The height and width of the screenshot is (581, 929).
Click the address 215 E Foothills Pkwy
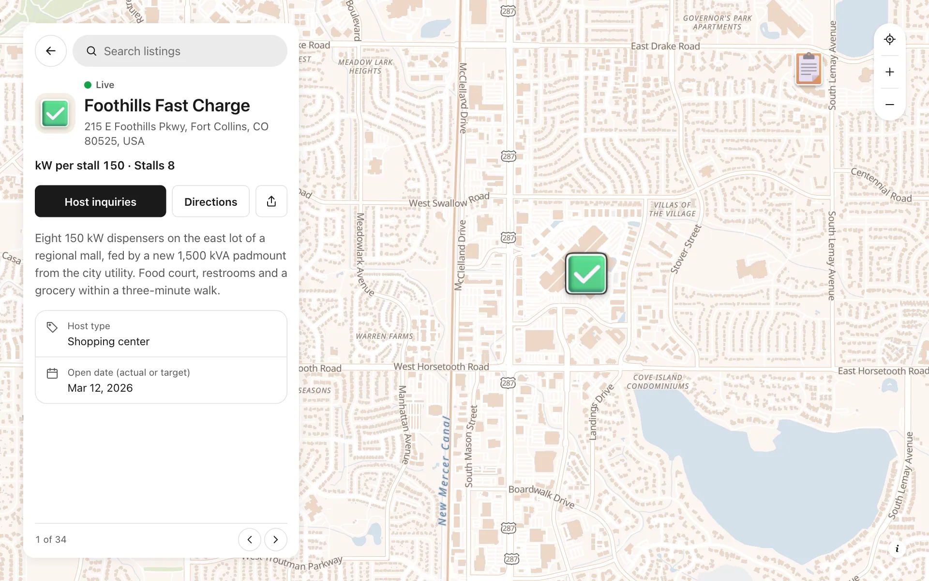point(176,134)
